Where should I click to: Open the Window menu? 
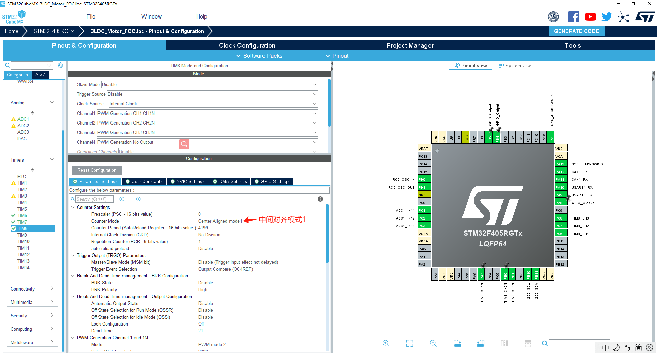[151, 16]
